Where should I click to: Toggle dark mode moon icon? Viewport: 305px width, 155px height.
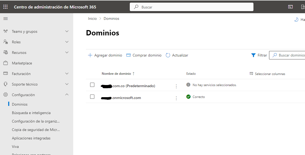coord(296,20)
